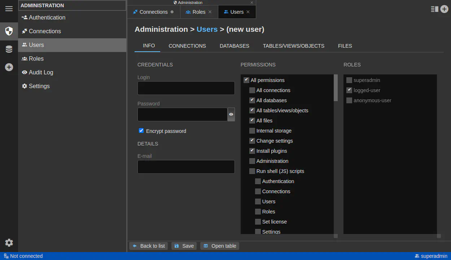Select the Administration shield icon in sidebar
Viewport: 451px width, 260px height.
click(9, 31)
